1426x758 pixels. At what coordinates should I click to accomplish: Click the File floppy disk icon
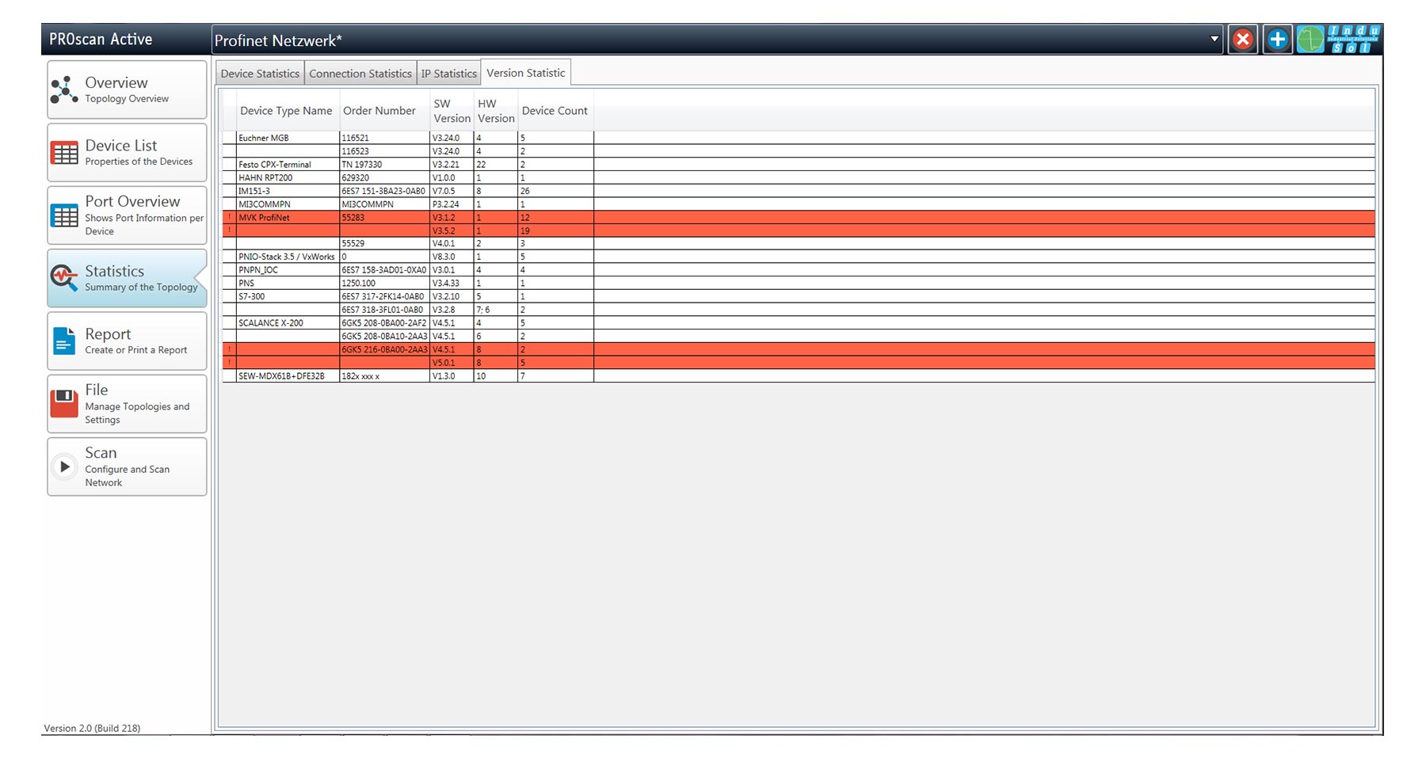coord(64,404)
